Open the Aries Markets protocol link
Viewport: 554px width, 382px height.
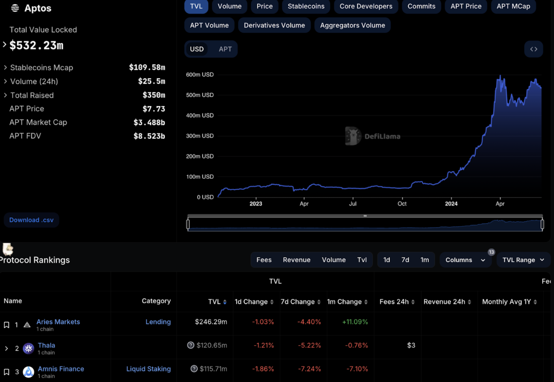pos(58,322)
